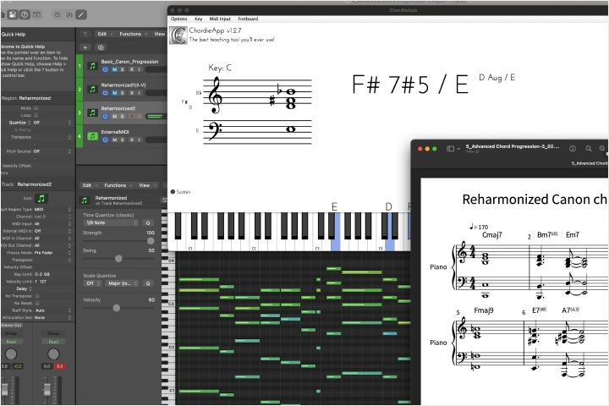Screen dimensions: 609x406
Task: Tick the region Loop checkbox
Action: (36, 115)
